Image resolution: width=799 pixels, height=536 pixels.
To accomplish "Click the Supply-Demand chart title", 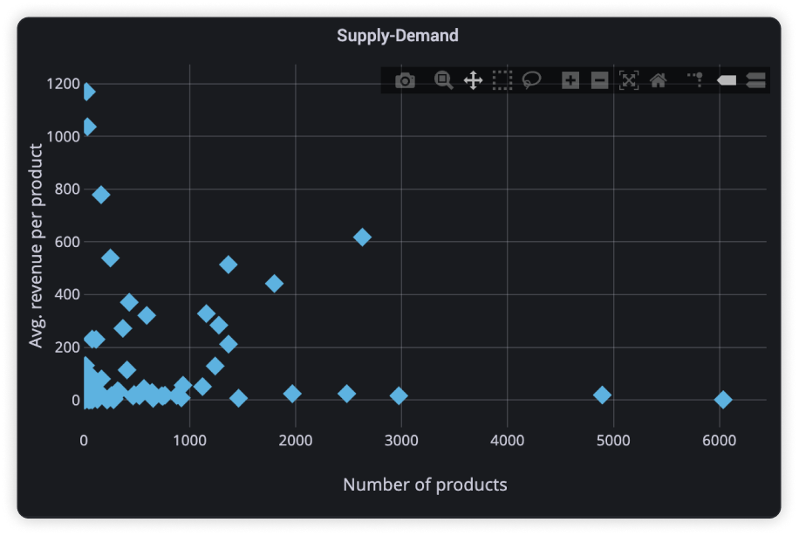I will pyautogui.click(x=398, y=36).
